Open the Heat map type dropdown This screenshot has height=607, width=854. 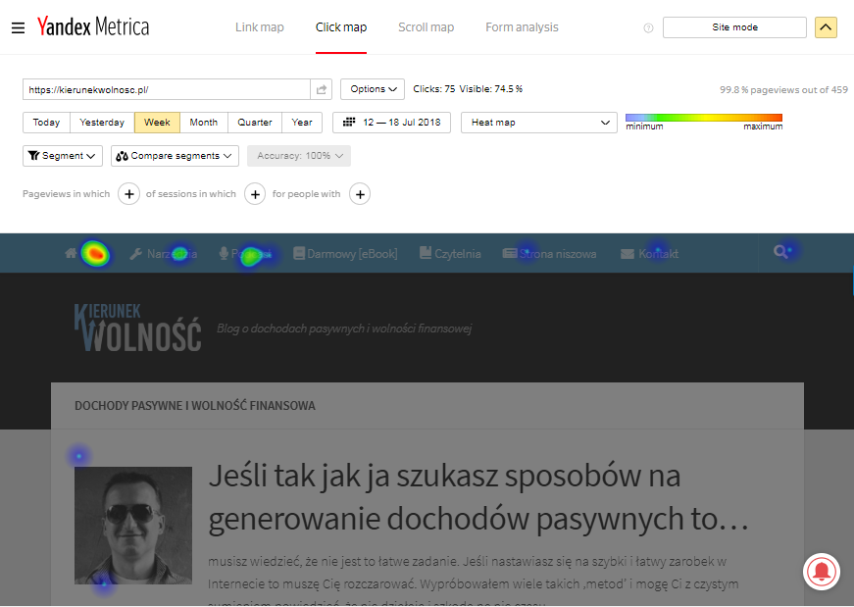[538, 123]
